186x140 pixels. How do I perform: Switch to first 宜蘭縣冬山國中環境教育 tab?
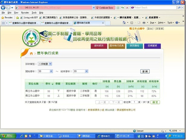(x=24, y=23)
